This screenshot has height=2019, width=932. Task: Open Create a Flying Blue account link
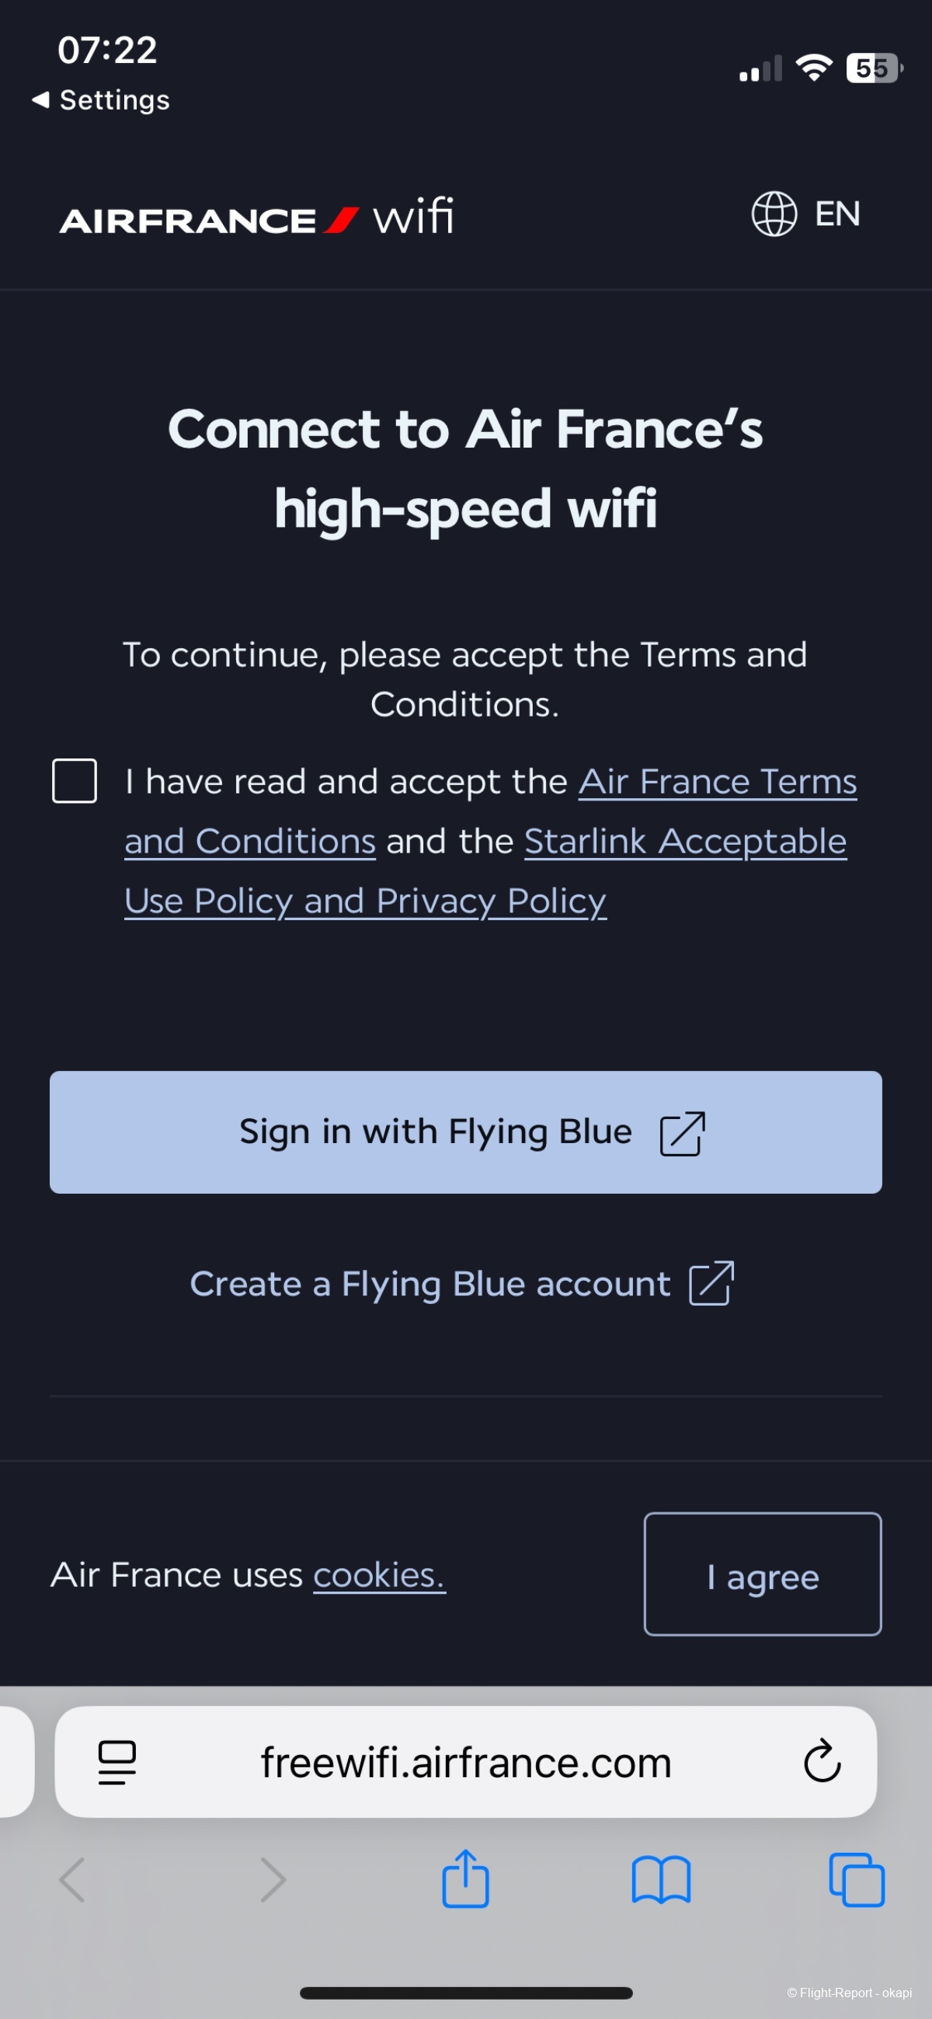(461, 1284)
